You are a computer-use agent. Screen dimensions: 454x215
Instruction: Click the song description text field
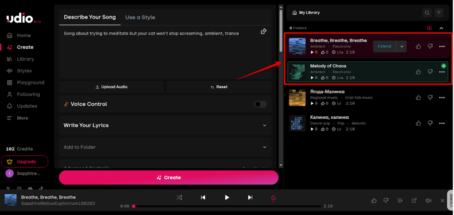[165, 52]
